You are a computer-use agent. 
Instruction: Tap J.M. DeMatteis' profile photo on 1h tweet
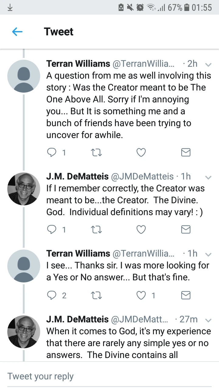pyautogui.click(x=24, y=189)
